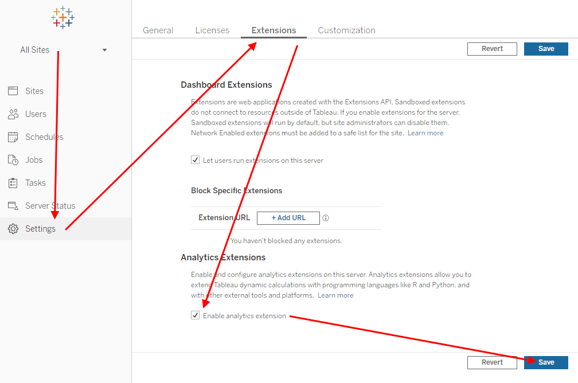This screenshot has height=383, width=578.
Task: Click the info icon beside Add URL
Action: (326, 218)
